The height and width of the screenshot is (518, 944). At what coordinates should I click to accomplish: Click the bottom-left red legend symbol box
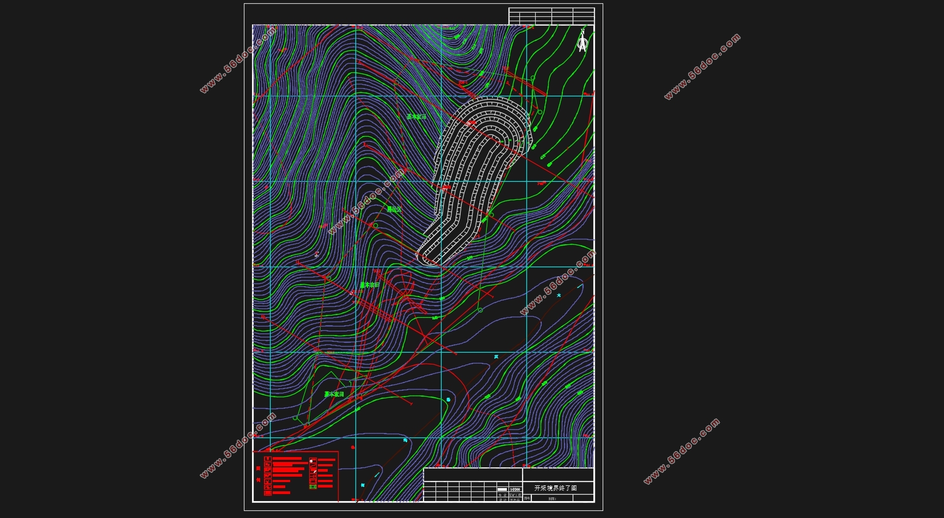coord(267,493)
